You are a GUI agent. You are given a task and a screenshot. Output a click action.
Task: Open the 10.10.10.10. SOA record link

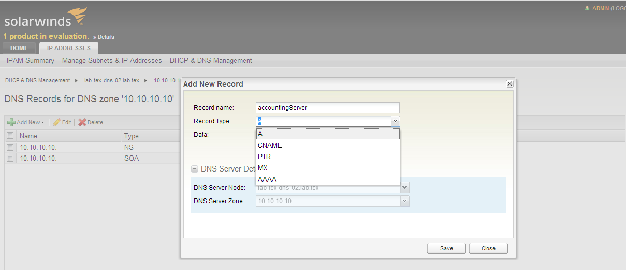click(38, 158)
